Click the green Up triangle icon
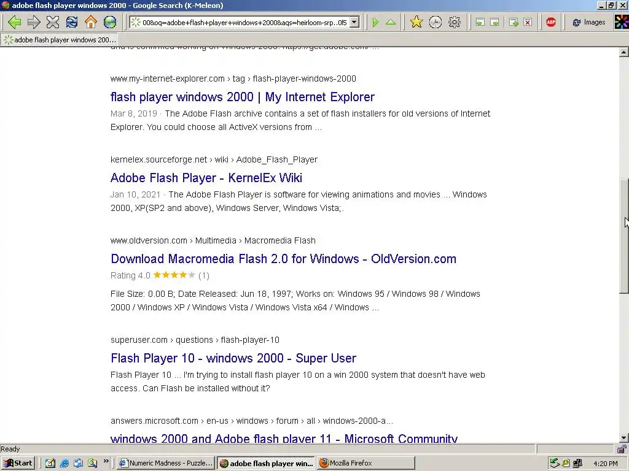This screenshot has width=629, height=471. pyautogui.click(x=391, y=23)
